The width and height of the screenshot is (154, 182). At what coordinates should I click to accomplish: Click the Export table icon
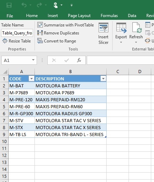coord(121,28)
